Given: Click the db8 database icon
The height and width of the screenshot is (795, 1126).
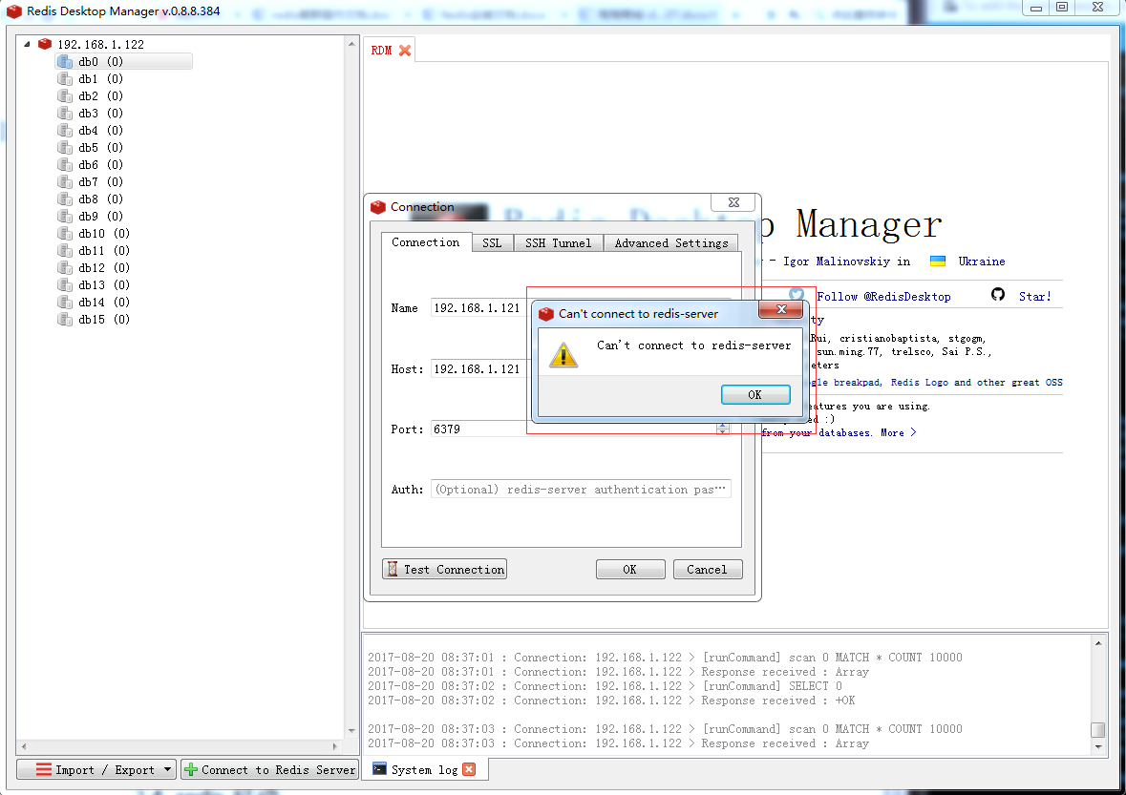Looking at the screenshot, I should pyautogui.click(x=65, y=199).
